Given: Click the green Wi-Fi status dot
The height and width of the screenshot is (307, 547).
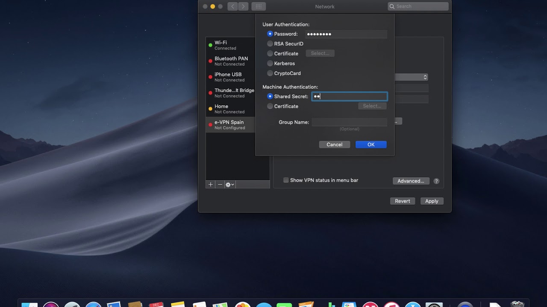Looking at the screenshot, I should pyautogui.click(x=210, y=45).
